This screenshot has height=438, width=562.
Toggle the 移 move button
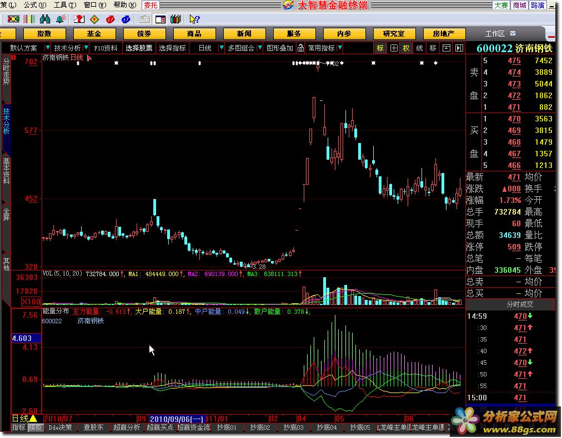[x=433, y=48]
